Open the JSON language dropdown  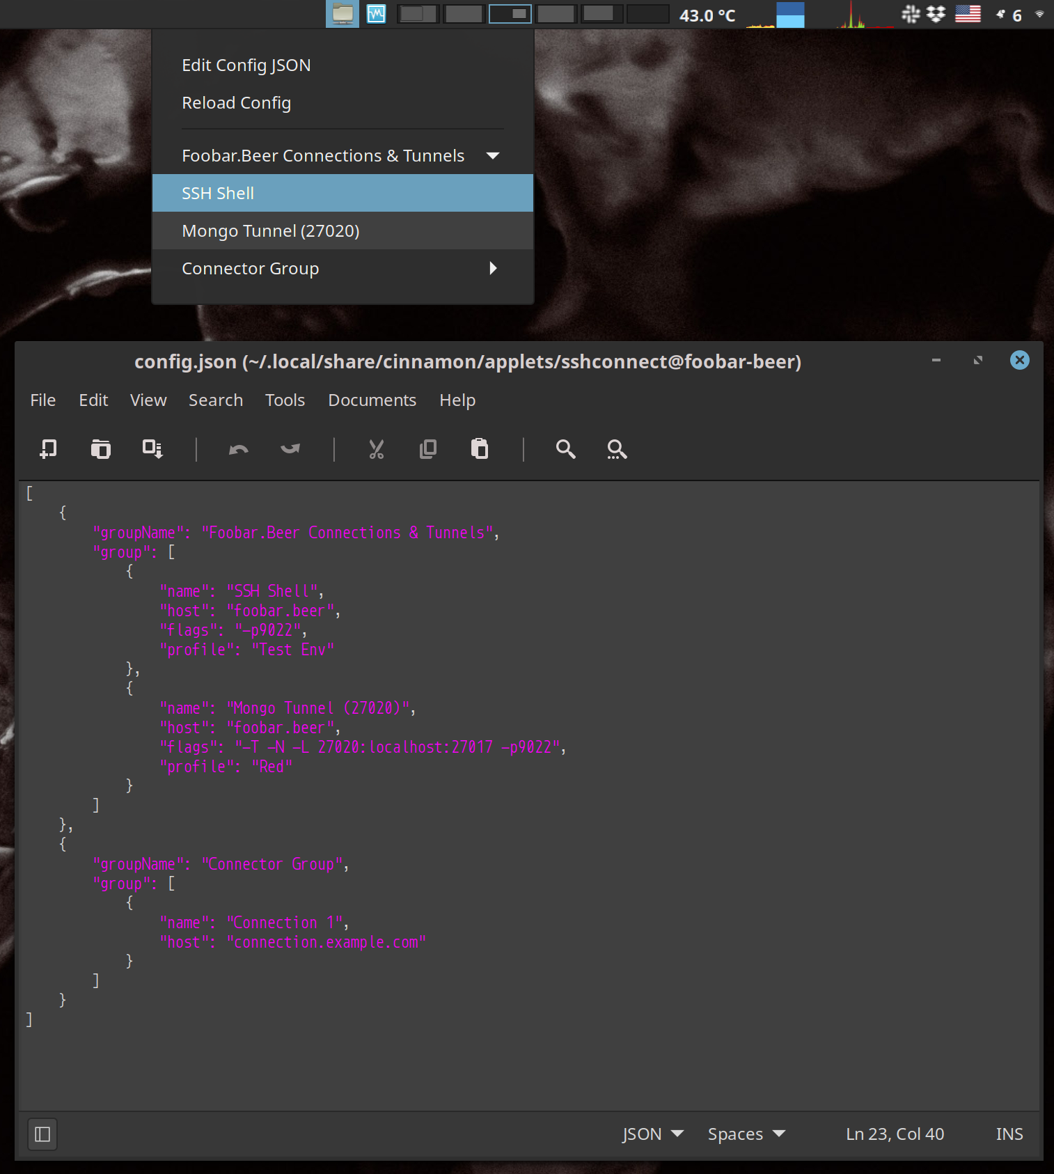(x=652, y=1134)
